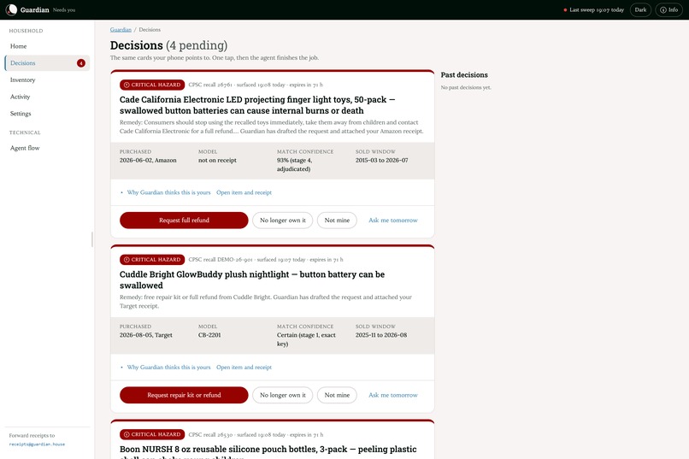This screenshot has width=689, height=459.
Task: Click '2025-11 to 2026-08' sold window value
Action: tap(381, 335)
